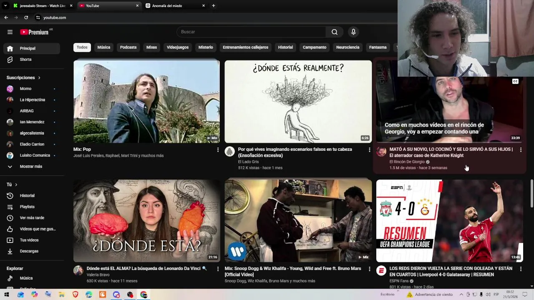This screenshot has width=534, height=300.
Task: Expand the Tú section chevron
Action: pyautogui.click(x=16, y=185)
